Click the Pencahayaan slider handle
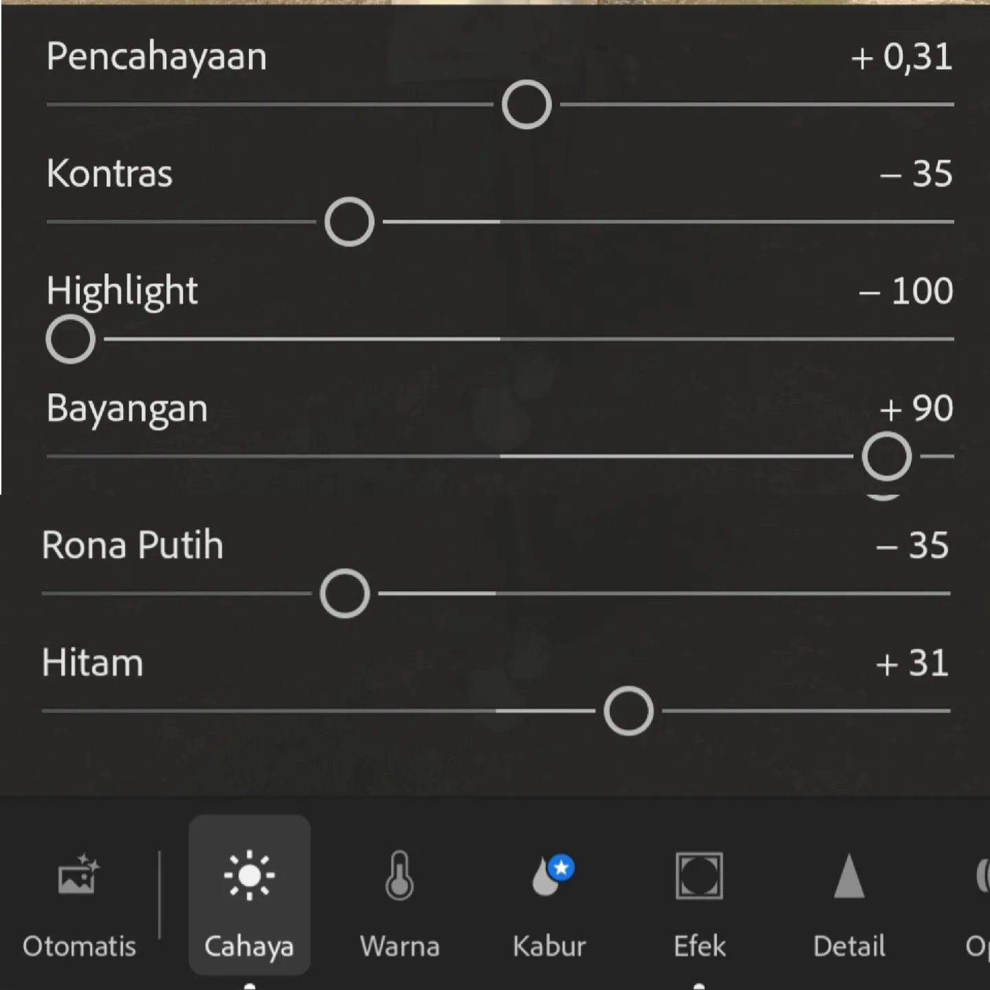 (527, 104)
